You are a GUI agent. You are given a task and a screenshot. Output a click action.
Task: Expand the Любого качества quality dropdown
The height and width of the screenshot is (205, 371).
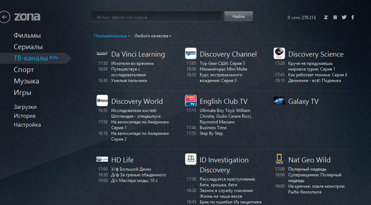tap(153, 36)
